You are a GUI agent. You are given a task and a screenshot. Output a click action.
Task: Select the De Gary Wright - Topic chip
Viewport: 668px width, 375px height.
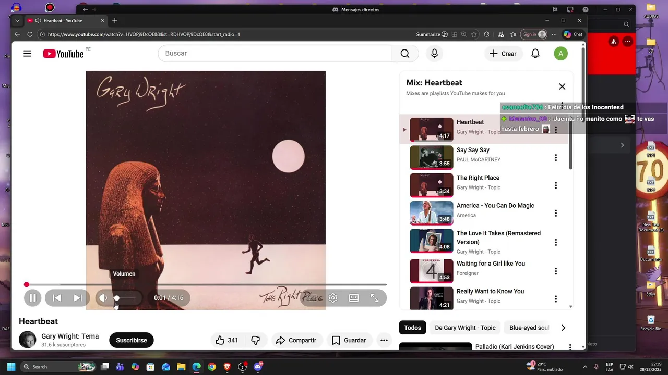pos(465,328)
